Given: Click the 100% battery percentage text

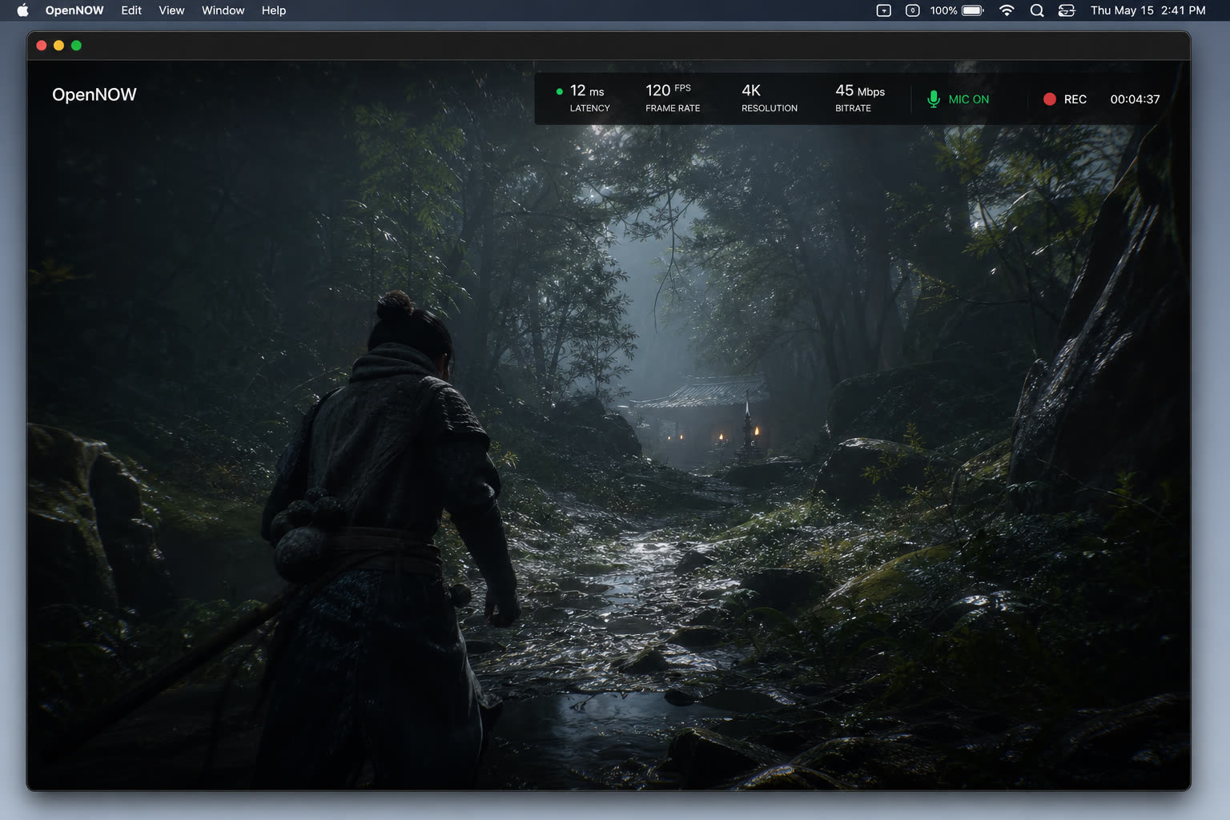Looking at the screenshot, I should (943, 10).
